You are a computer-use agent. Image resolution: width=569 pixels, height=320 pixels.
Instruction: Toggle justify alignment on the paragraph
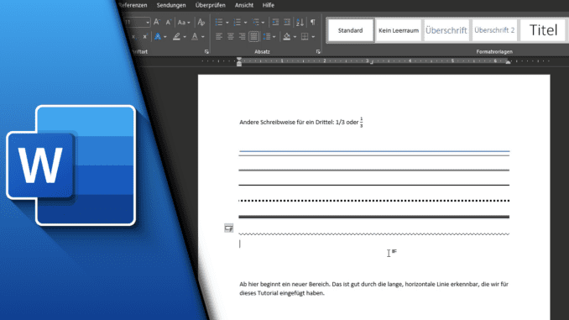(x=253, y=36)
